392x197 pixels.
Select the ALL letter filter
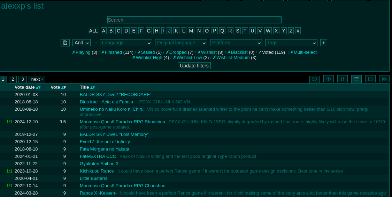coord(93,31)
